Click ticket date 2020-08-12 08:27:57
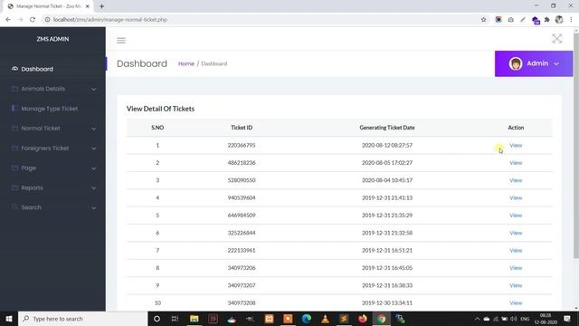 387,145
